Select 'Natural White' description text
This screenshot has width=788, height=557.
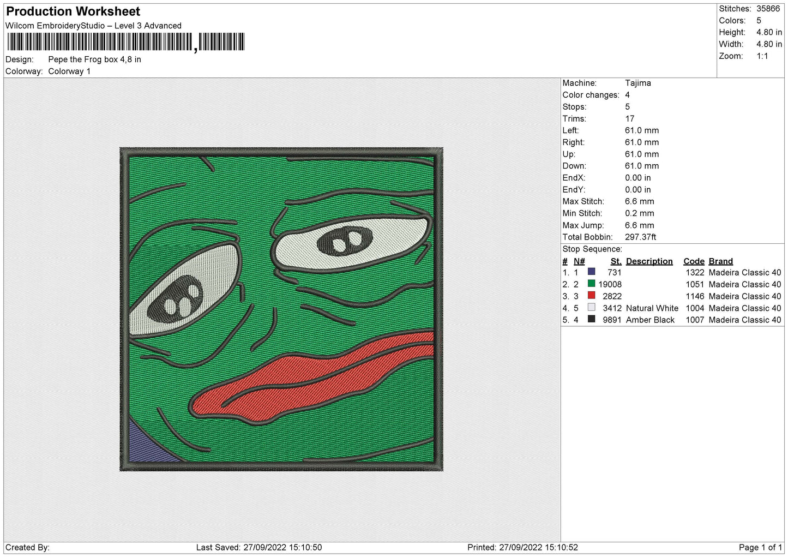pyautogui.click(x=652, y=308)
